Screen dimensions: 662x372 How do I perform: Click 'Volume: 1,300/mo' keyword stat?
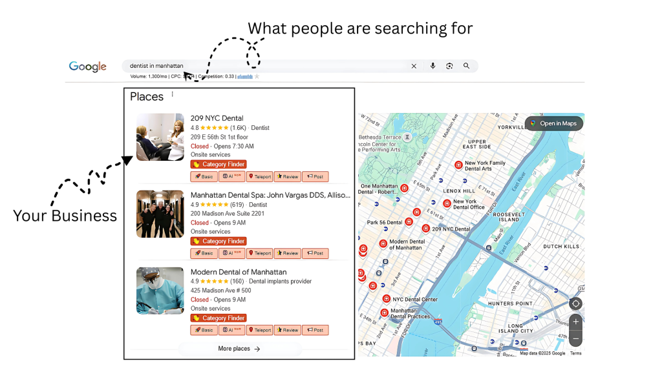(149, 76)
